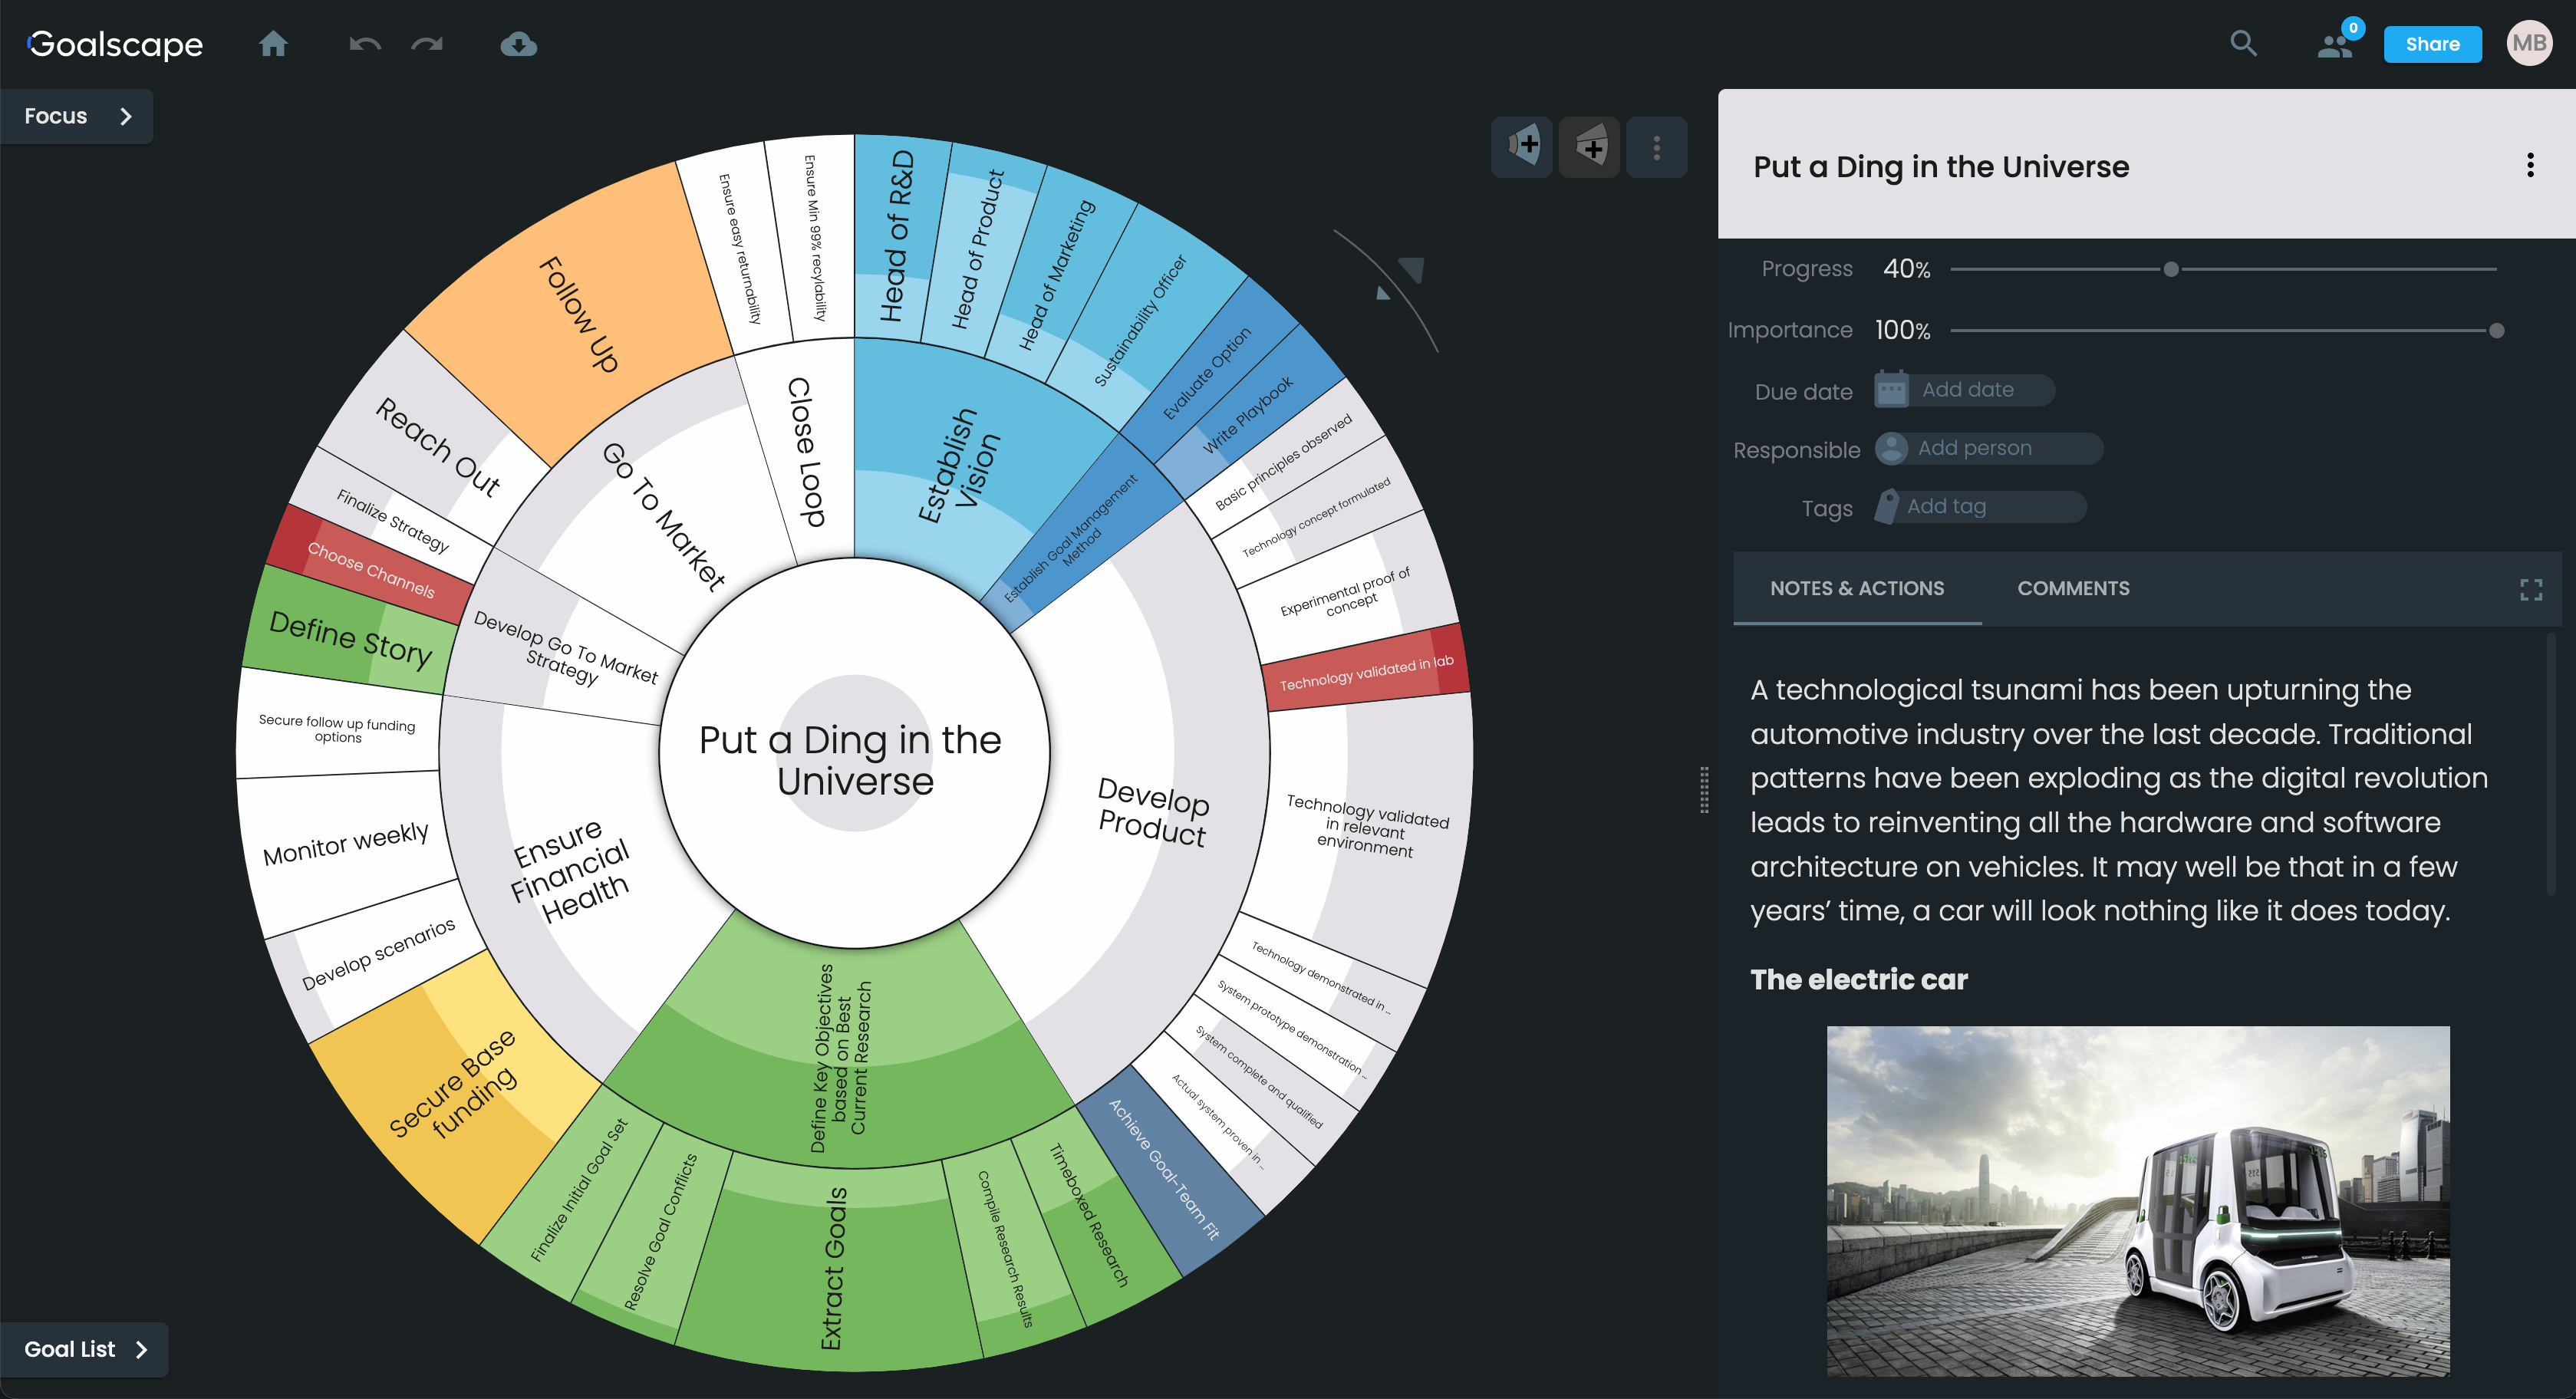Open the collaborators panel with the people icon
Image resolution: width=2576 pixels, height=1399 pixels.
[2334, 44]
